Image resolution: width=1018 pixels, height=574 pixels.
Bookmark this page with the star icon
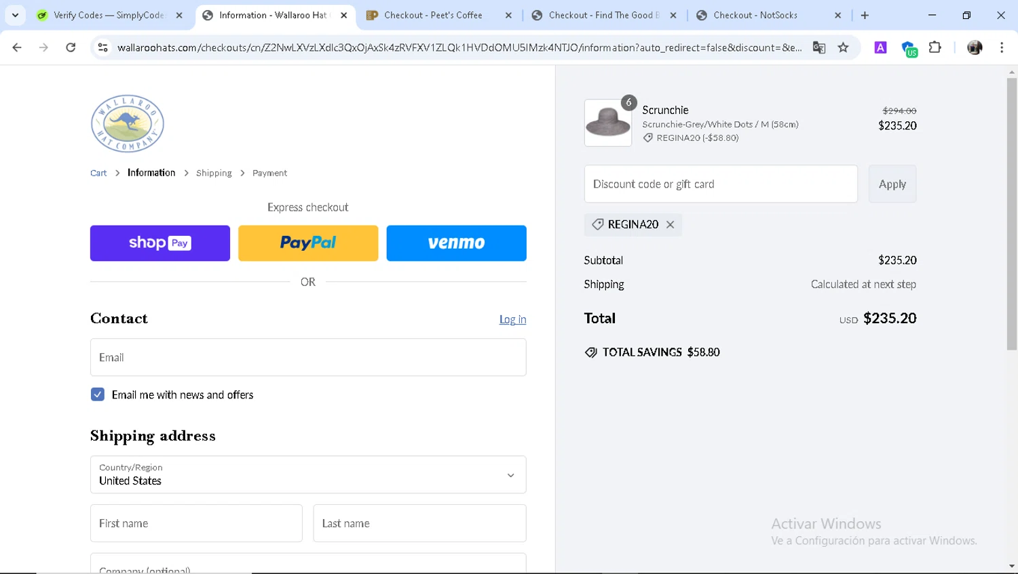pyautogui.click(x=844, y=47)
